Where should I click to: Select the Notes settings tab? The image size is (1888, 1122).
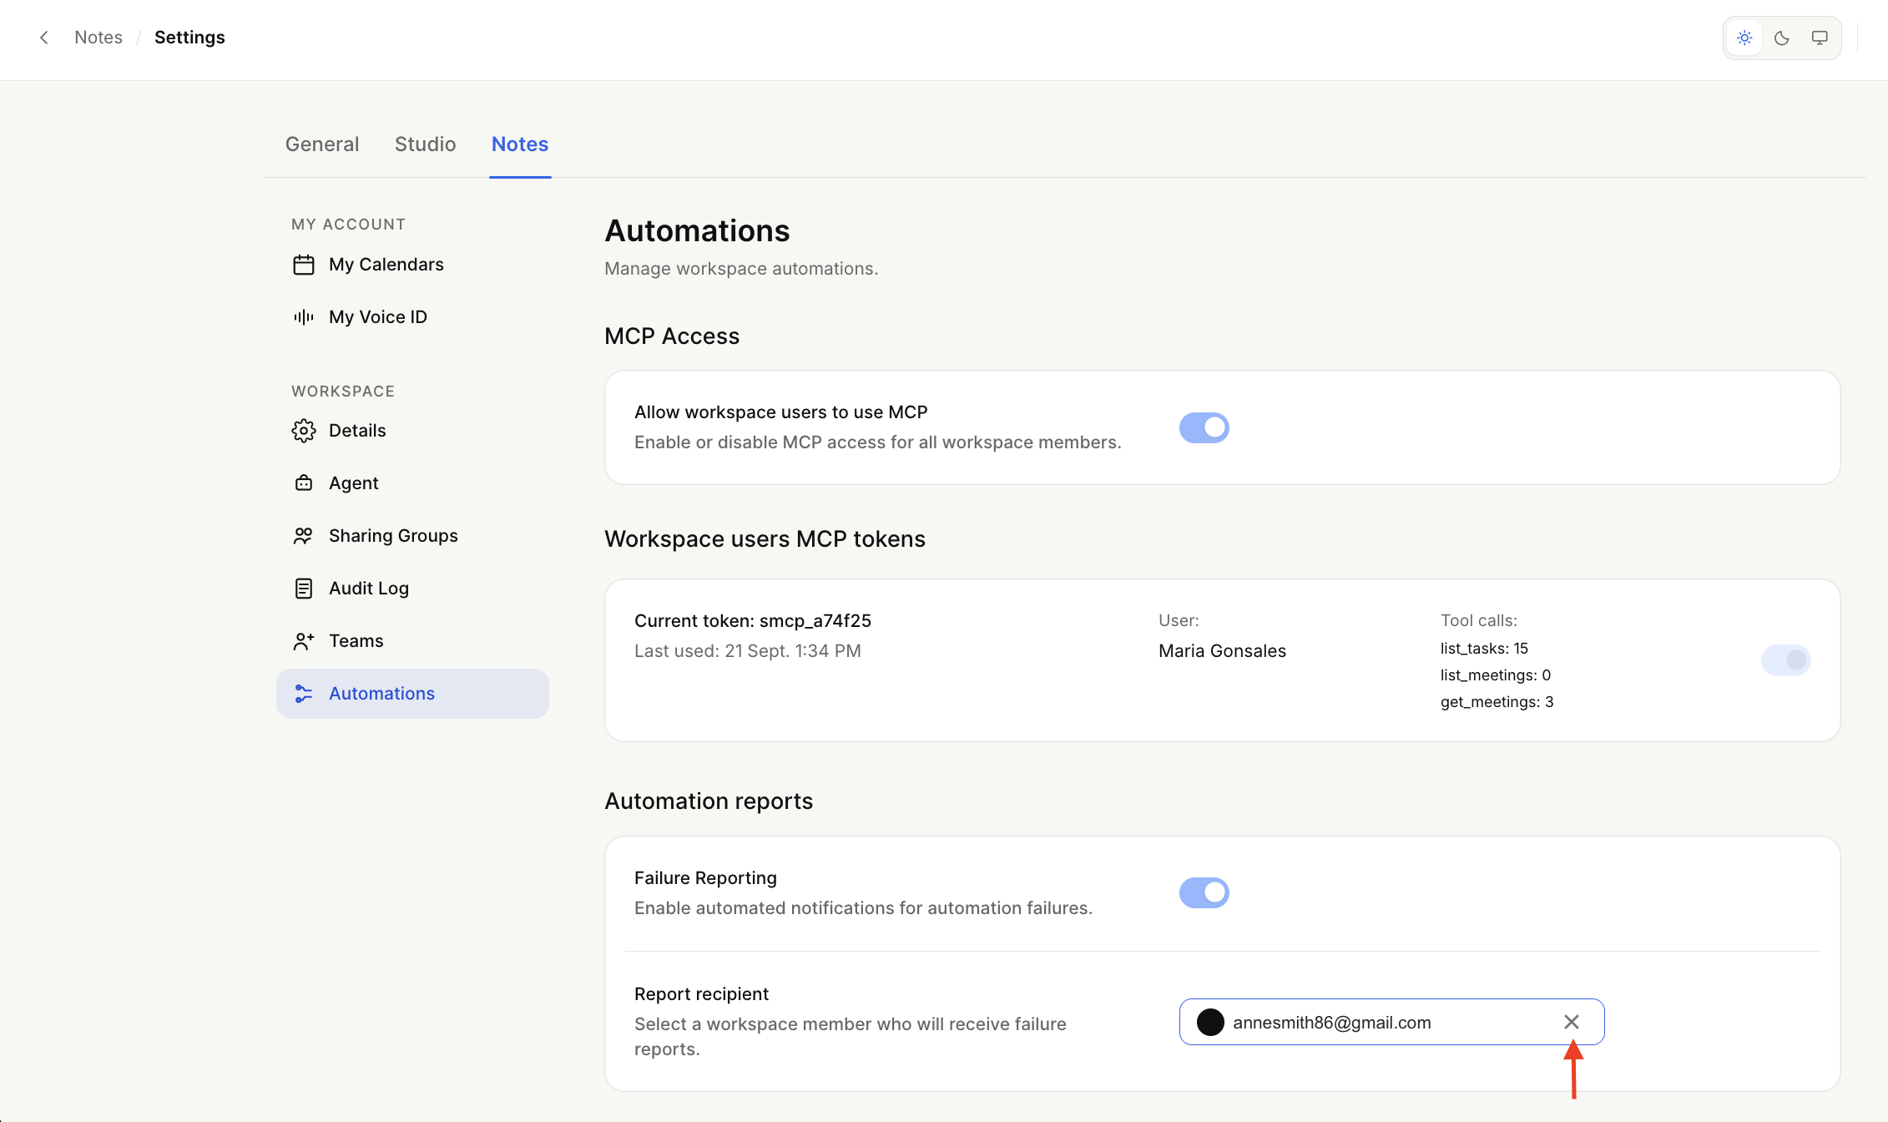coord(520,144)
